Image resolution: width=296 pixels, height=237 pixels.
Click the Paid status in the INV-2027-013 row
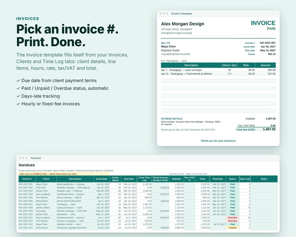[x=232, y=224]
